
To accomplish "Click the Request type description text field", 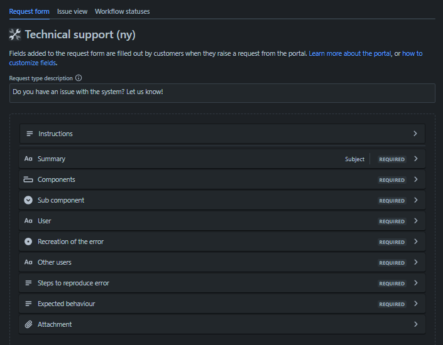I will pyautogui.click(x=222, y=93).
